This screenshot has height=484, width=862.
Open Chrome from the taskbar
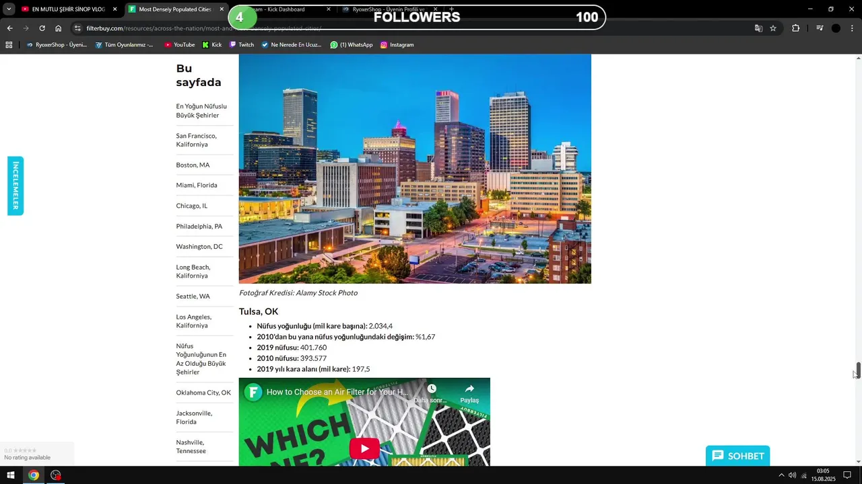tap(33, 475)
